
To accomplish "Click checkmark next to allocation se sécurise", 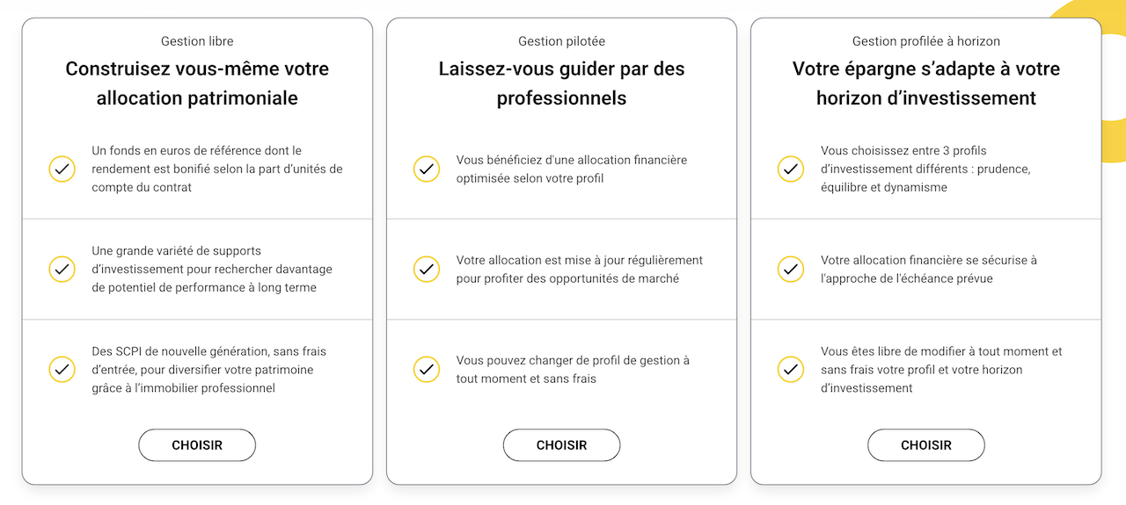I will coord(791,269).
